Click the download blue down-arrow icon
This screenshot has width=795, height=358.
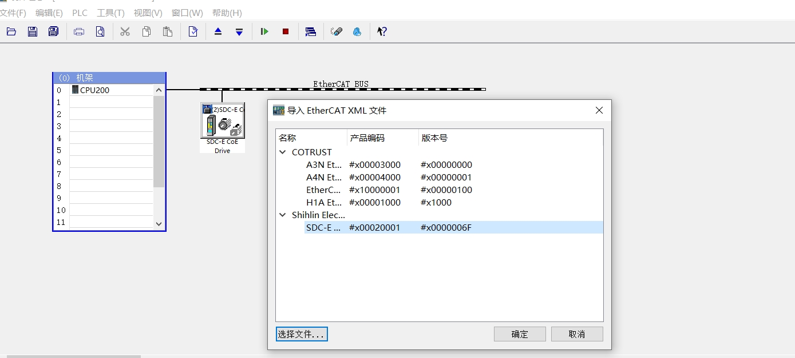click(239, 31)
